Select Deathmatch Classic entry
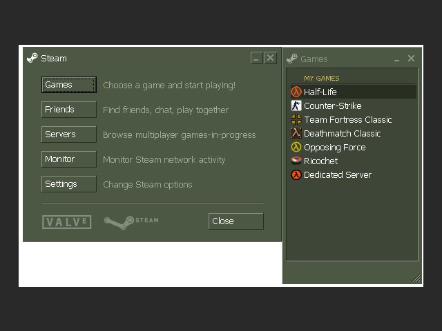Screen dimensions: 442x331 point(353,133)
